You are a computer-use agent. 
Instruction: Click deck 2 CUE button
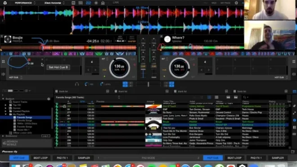[164, 70]
